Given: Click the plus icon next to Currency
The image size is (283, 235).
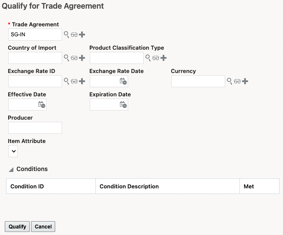Looking at the screenshot, I should [245, 81].
